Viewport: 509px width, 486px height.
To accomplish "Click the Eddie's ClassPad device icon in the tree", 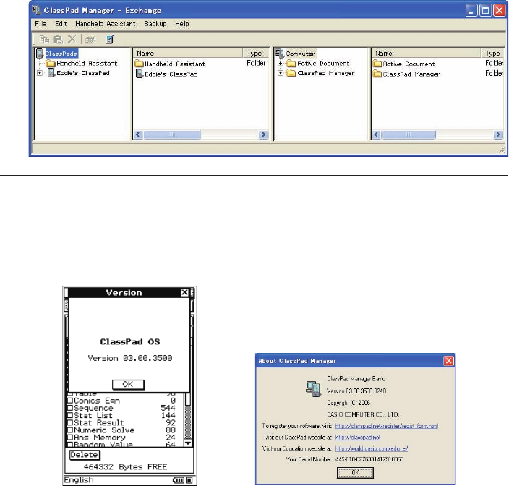I will (51, 73).
